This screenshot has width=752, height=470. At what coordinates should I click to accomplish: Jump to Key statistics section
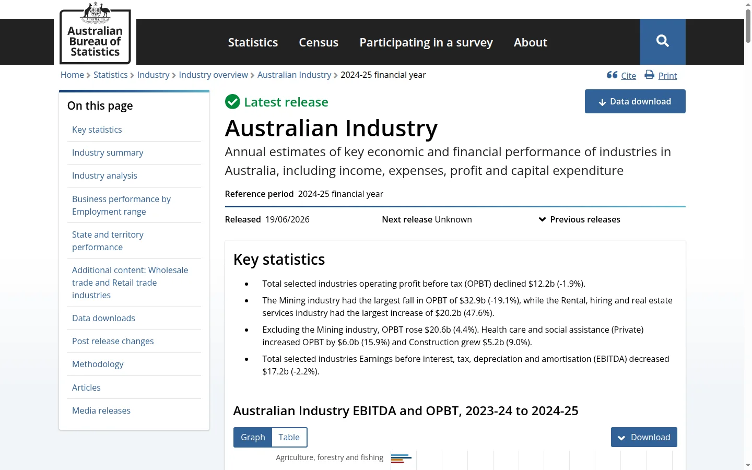pos(97,130)
